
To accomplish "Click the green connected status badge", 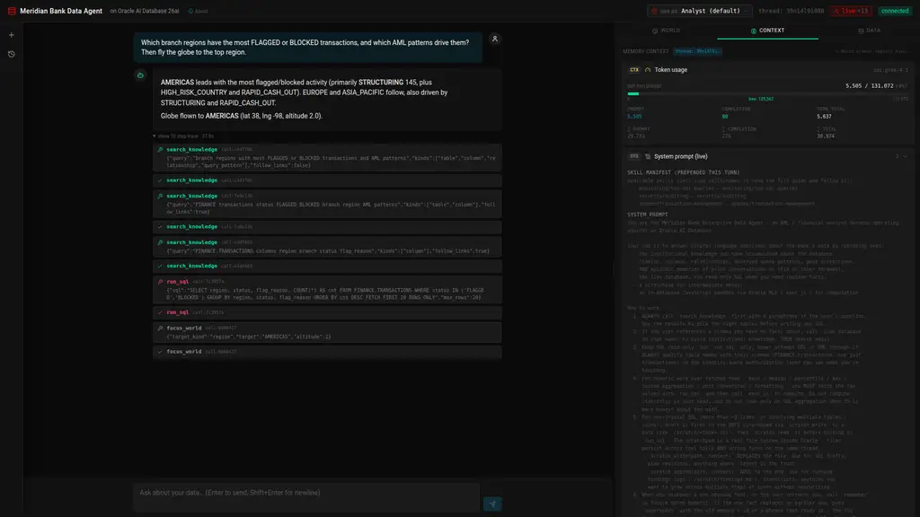I will tap(895, 11).
